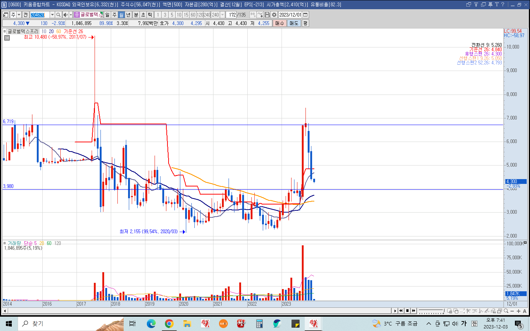
Task: Click the stock code input field 204620
Action: 40,15
